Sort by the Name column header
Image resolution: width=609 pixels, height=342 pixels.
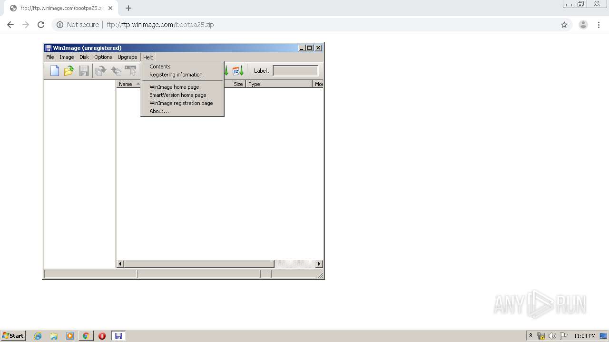(x=128, y=84)
